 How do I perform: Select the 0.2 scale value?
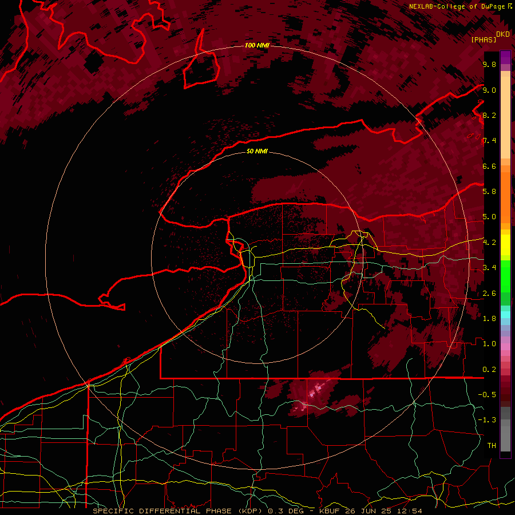pyautogui.click(x=489, y=369)
